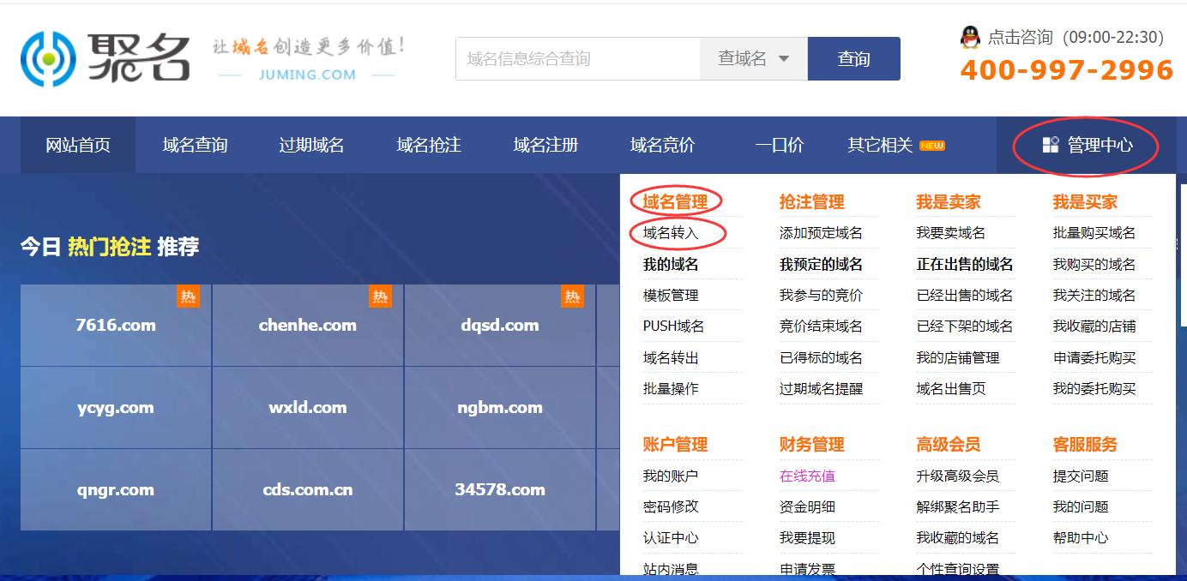Open the 在线充值 recharge link
This screenshot has width=1187, height=581.
point(809,475)
